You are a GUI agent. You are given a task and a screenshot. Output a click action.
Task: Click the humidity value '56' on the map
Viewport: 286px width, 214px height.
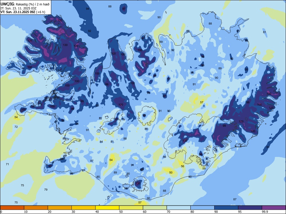point(182,166)
